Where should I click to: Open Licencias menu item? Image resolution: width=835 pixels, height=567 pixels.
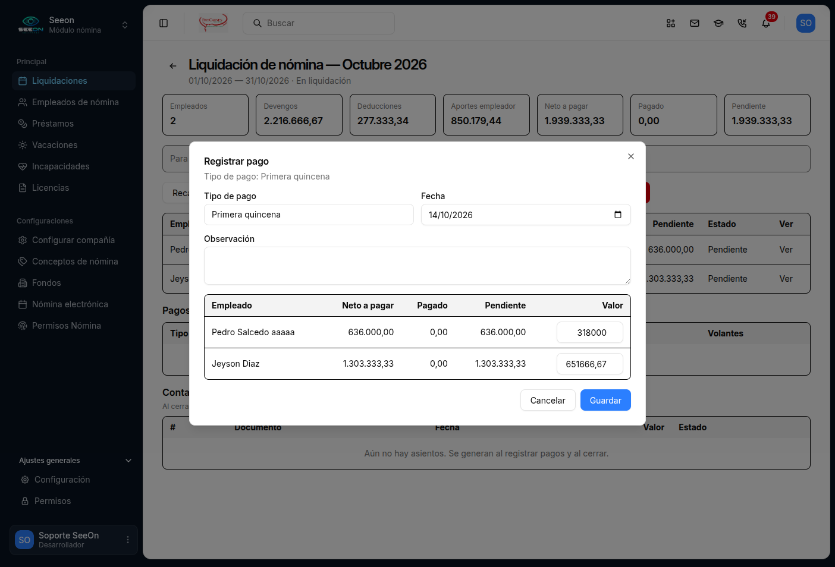click(74, 188)
